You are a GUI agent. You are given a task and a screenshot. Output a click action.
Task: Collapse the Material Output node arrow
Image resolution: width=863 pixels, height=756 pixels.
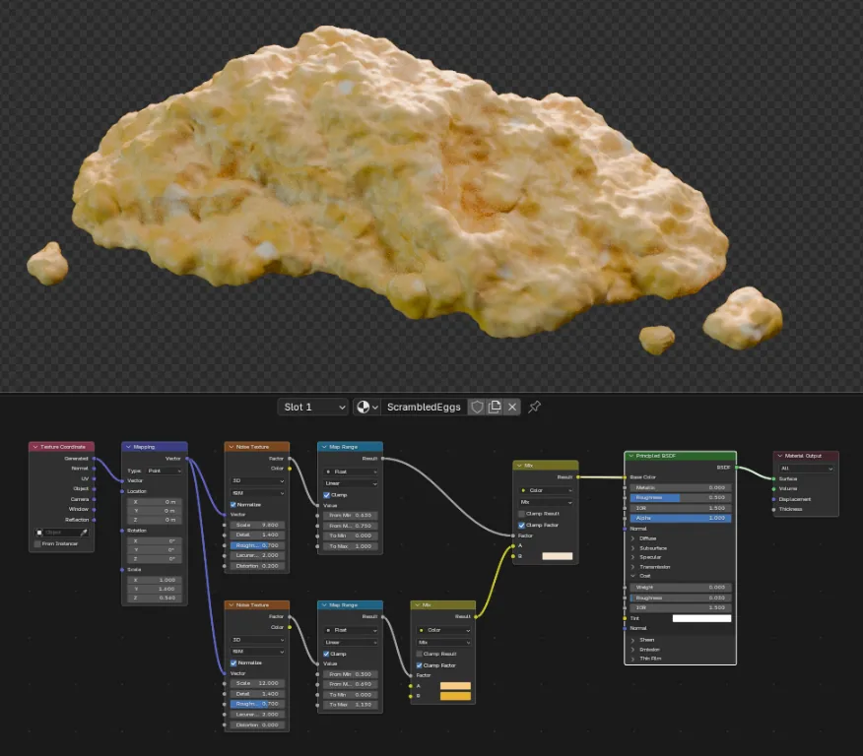pyautogui.click(x=779, y=456)
